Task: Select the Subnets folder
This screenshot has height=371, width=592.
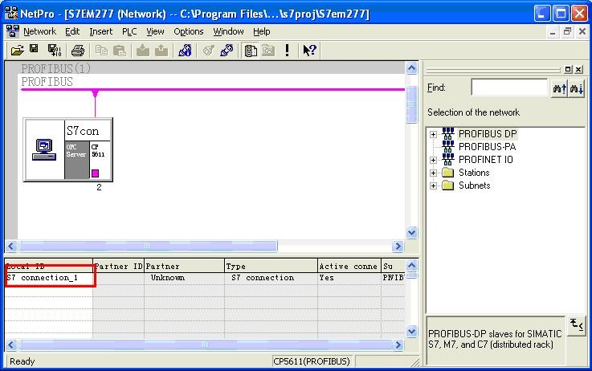Action: 474,185
